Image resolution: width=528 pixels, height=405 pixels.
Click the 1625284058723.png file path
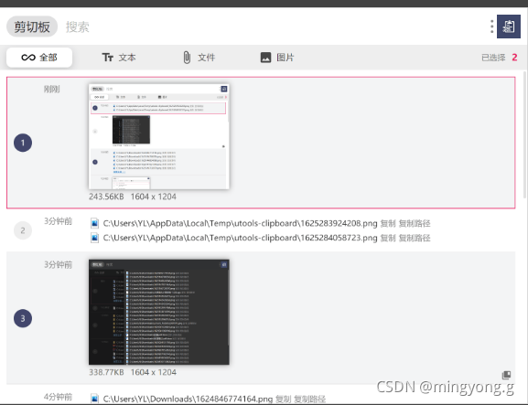pyautogui.click(x=240, y=238)
